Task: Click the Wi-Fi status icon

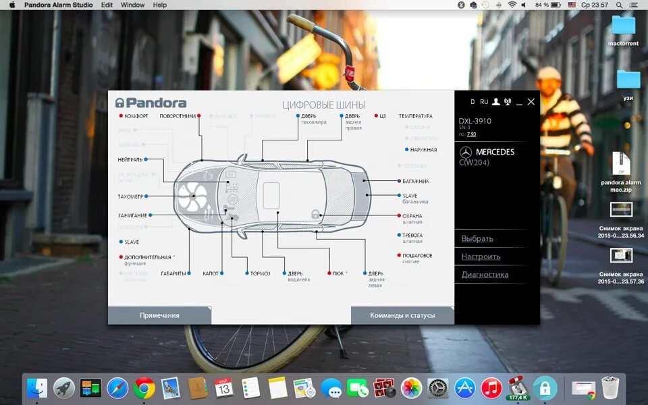Action: 512,5
